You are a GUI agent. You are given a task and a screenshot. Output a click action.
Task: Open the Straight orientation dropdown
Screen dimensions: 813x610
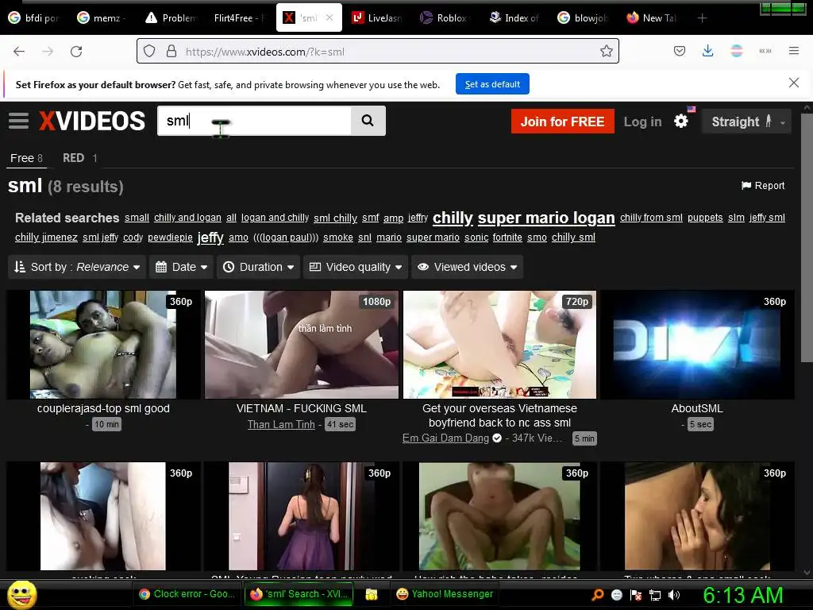(x=746, y=122)
